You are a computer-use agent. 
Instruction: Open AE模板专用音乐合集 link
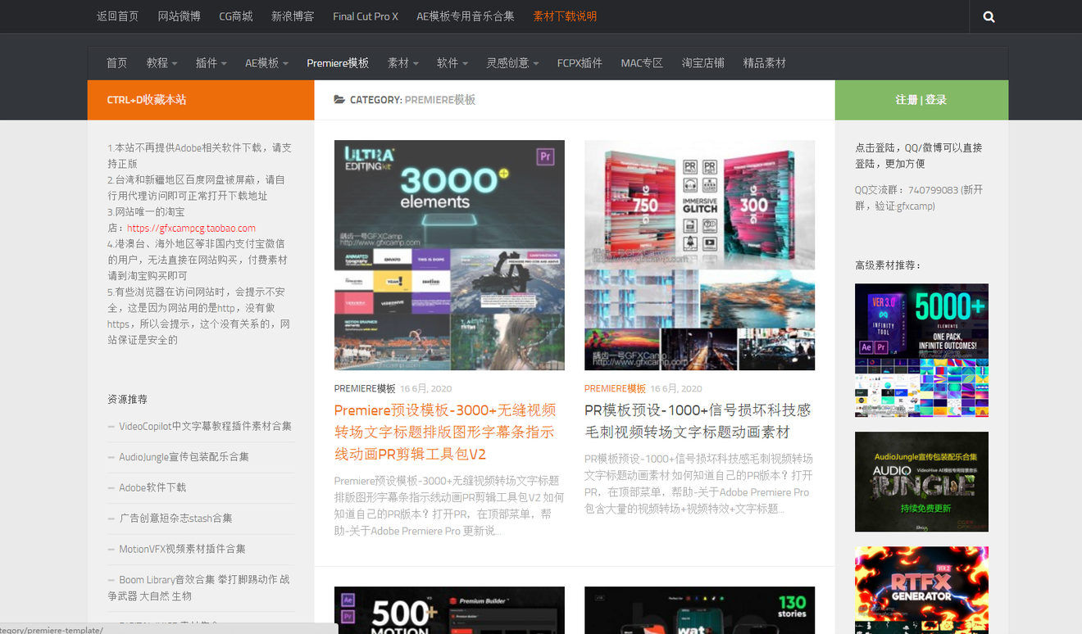pyautogui.click(x=465, y=16)
